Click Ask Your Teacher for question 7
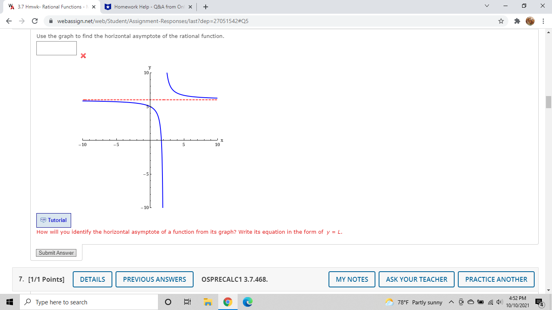The height and width of the screenshot is (310, 552). coord(417,279)
